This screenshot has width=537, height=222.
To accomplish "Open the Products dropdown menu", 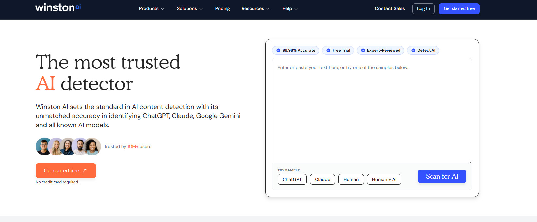I will tap(152, 9).
